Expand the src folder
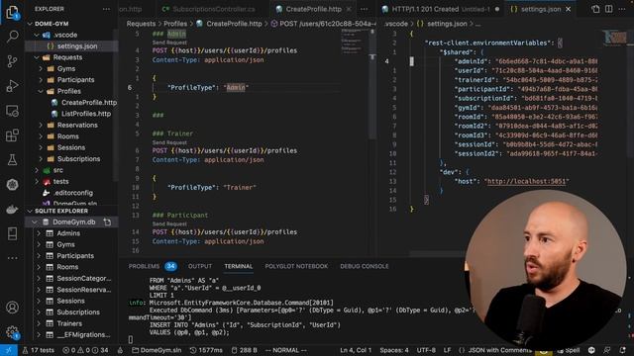The image size is (634, 356). coord(37,170)
